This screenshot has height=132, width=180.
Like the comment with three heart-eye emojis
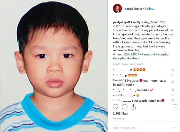click(173, 75)
